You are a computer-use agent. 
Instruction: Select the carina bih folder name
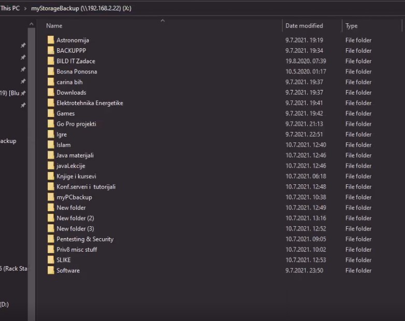[x=69, y=82]
